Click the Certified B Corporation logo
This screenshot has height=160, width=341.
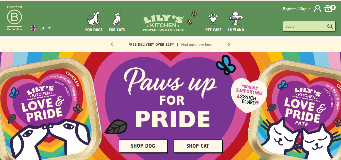(14, 18)
